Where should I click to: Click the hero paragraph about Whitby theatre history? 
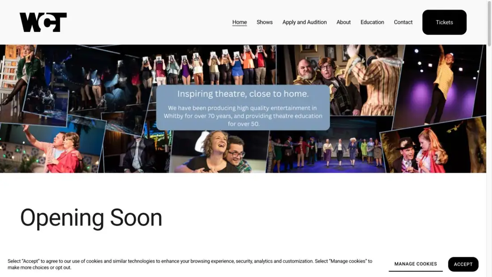[x=243, y=116]
